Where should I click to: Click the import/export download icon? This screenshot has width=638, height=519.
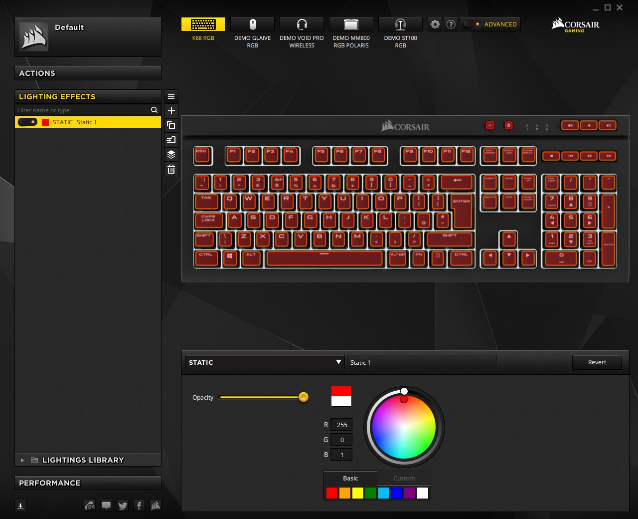[20, 506]
